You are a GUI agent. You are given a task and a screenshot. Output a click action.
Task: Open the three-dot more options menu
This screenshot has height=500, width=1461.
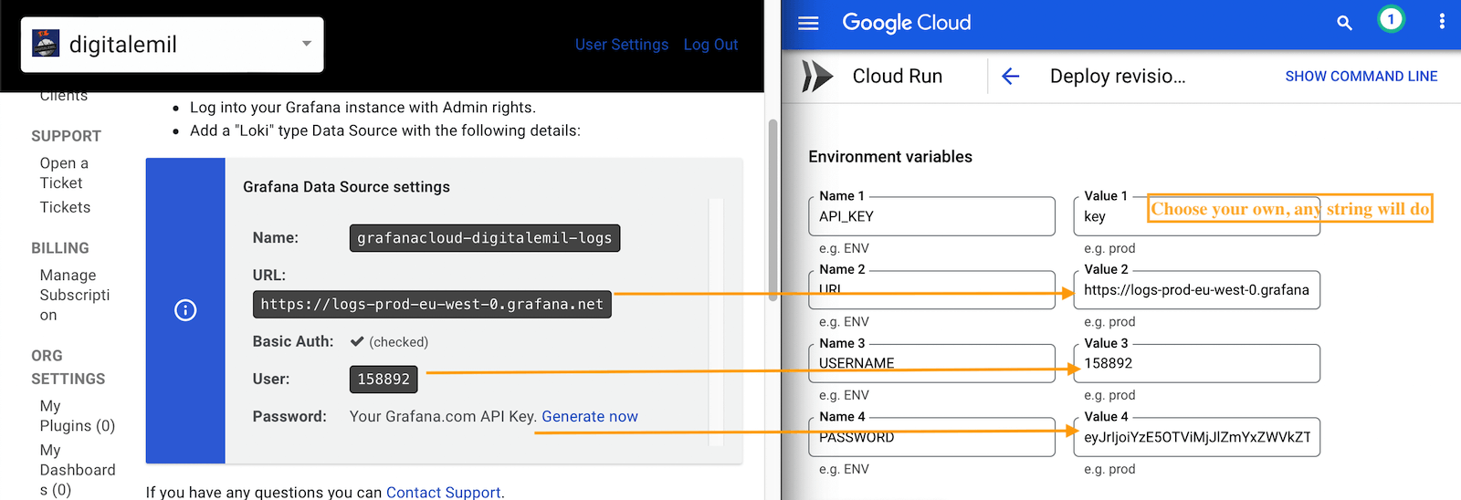[x=1442, y=21]
